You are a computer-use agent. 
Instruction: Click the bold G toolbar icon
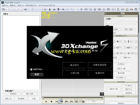click(x=26, y=9)
